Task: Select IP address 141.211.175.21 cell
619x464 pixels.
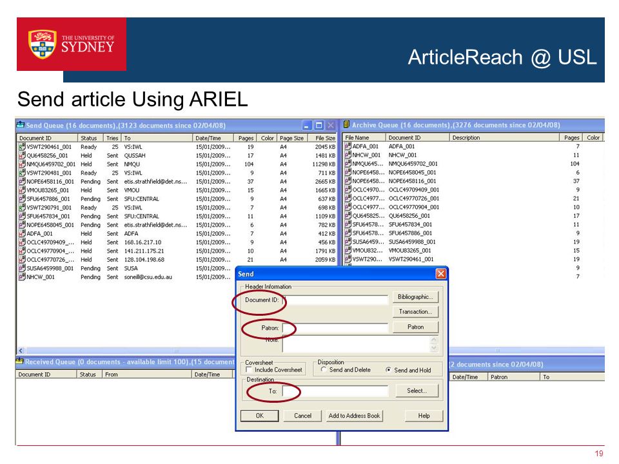Action: 144,251
